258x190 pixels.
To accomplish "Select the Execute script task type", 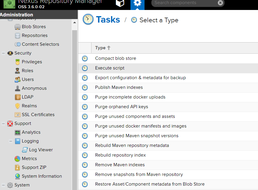I will tap(110, 68).
